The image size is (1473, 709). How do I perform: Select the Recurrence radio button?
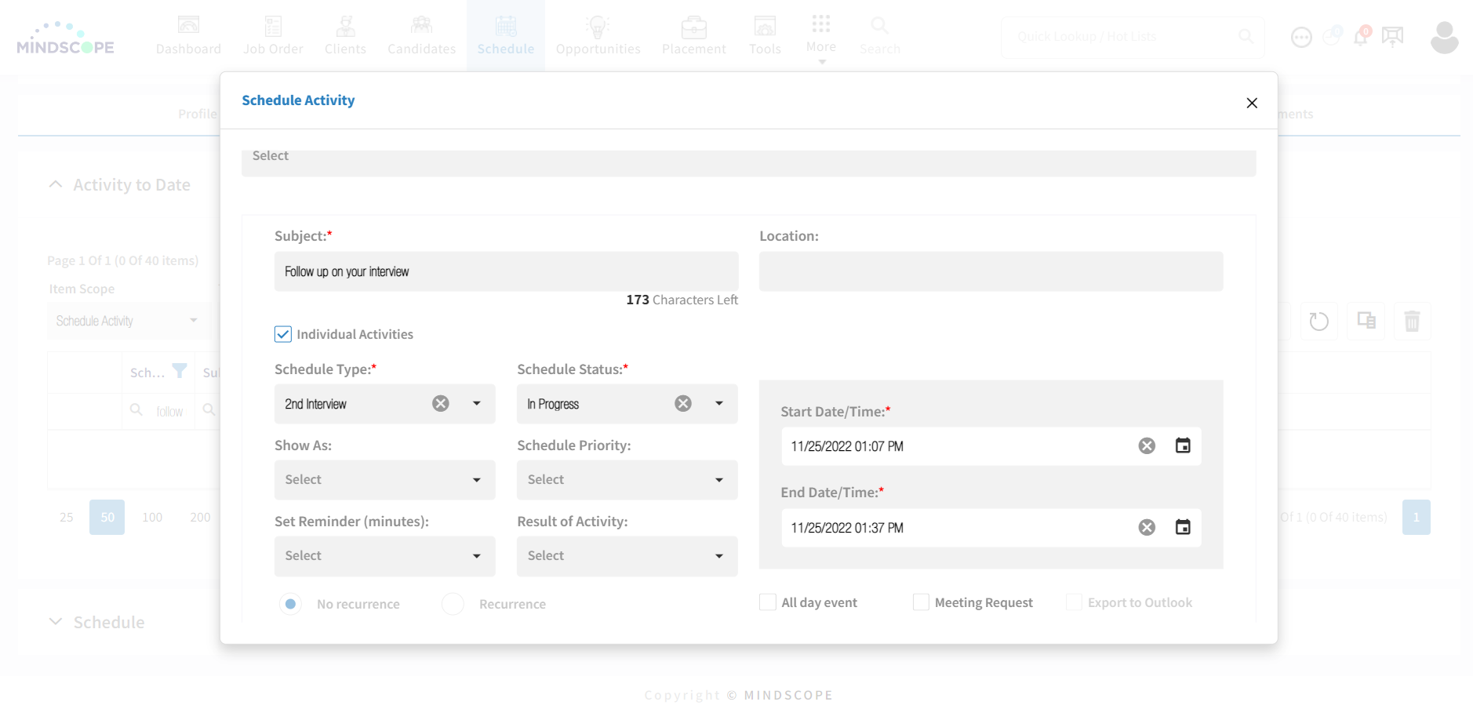(453, 604)
